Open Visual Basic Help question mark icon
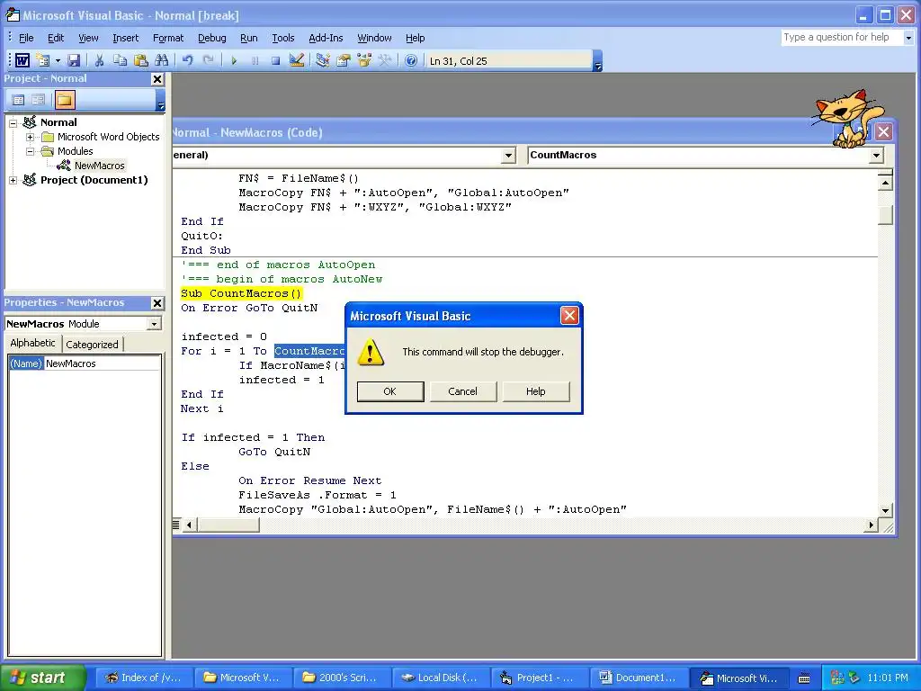The height and width of the screenshot is (691, 921). click(x=411, y=60)
